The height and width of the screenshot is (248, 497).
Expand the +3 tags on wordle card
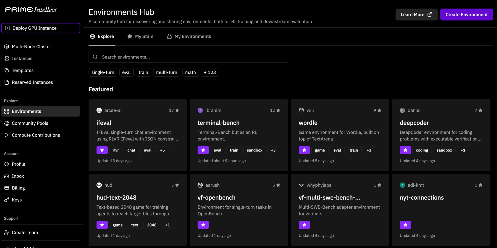[x=369, y=150]
